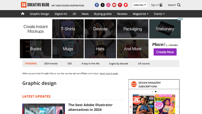Open the 3D World magazine cover
This screenshot has height=114, width=202.
pyautogui.click(x=143, y=104)
